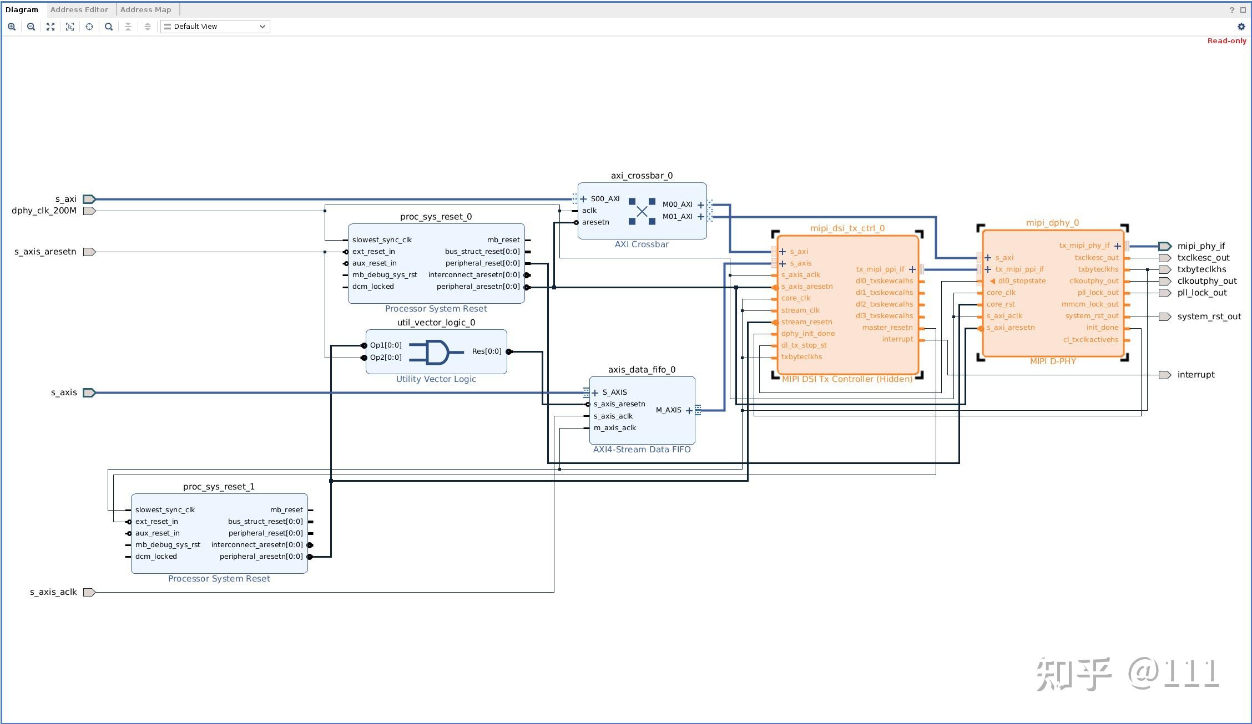Viewport: 1252px width, 724px height.
Task: Click the Zoom Fit icon
Action: pyautogui.click(x=51, y=27)
